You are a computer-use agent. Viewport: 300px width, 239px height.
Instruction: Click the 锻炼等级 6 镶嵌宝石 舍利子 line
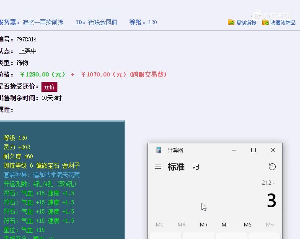click(41, 165)
